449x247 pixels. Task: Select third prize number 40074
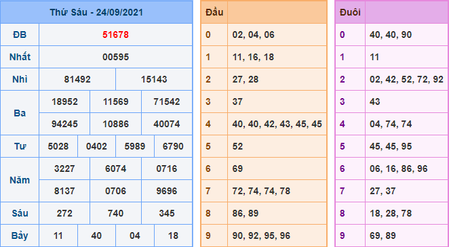[x=167, y=124]
